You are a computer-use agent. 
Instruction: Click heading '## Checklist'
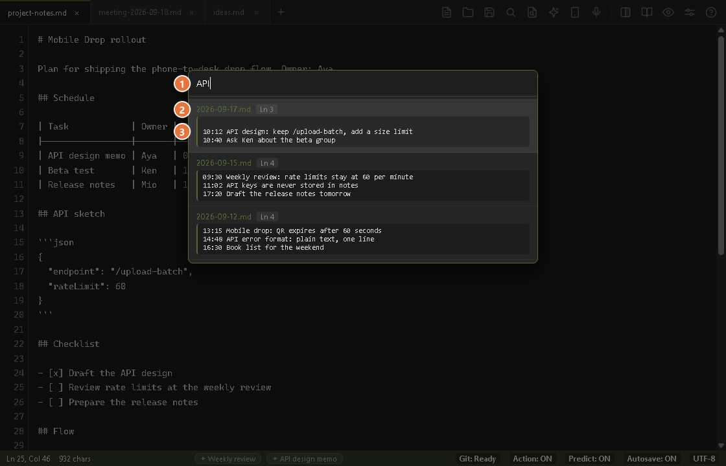69,344
